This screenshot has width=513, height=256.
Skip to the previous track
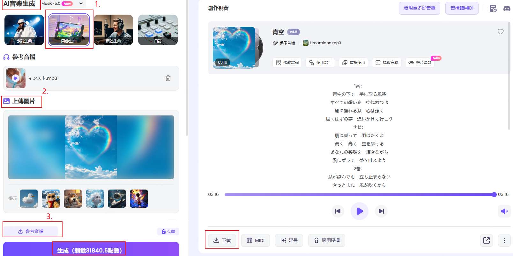[338, 211]
